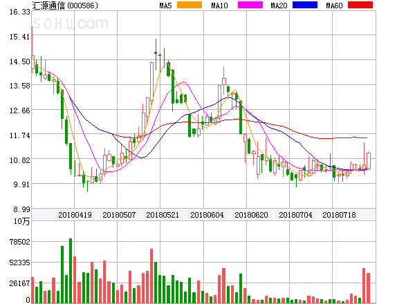415x304 pixels.
Task: Click the 78502 volume axis label
Action: [20, 242]
